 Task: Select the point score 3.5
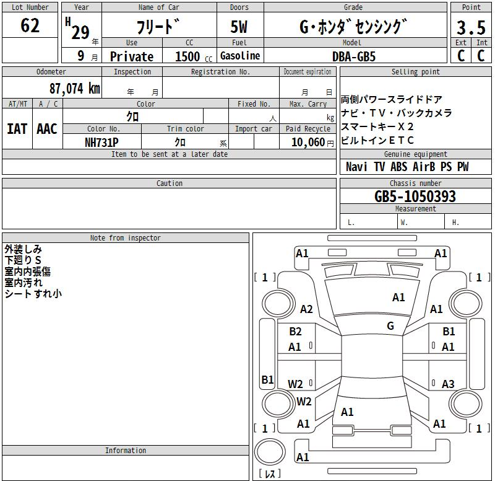(x=471, y=27)
